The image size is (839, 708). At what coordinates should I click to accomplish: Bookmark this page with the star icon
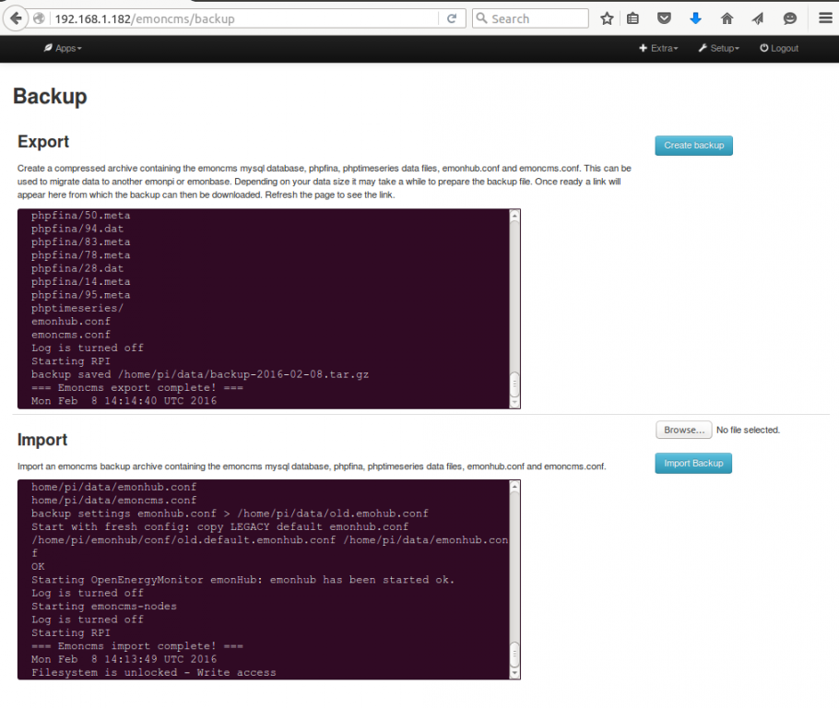[x=607, y=18]
